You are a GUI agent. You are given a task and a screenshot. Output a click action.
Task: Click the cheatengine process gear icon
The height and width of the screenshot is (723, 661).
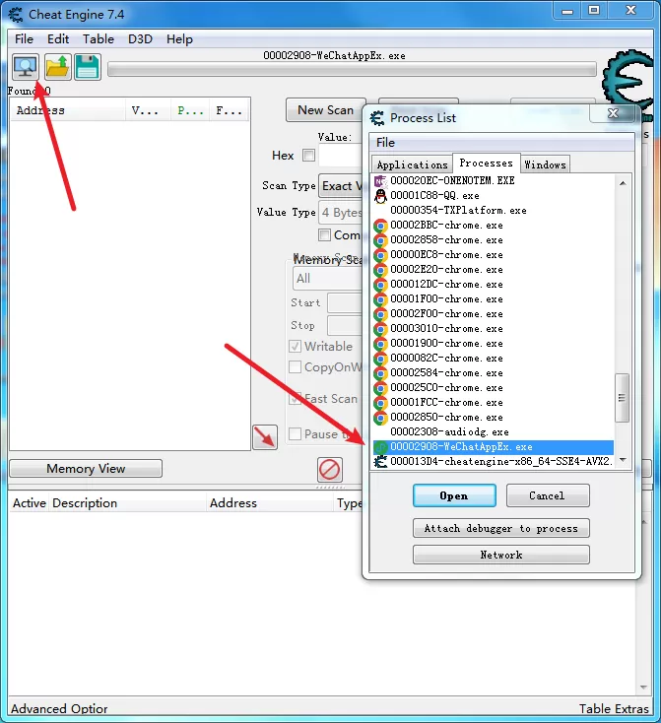(x=380, y=462)
